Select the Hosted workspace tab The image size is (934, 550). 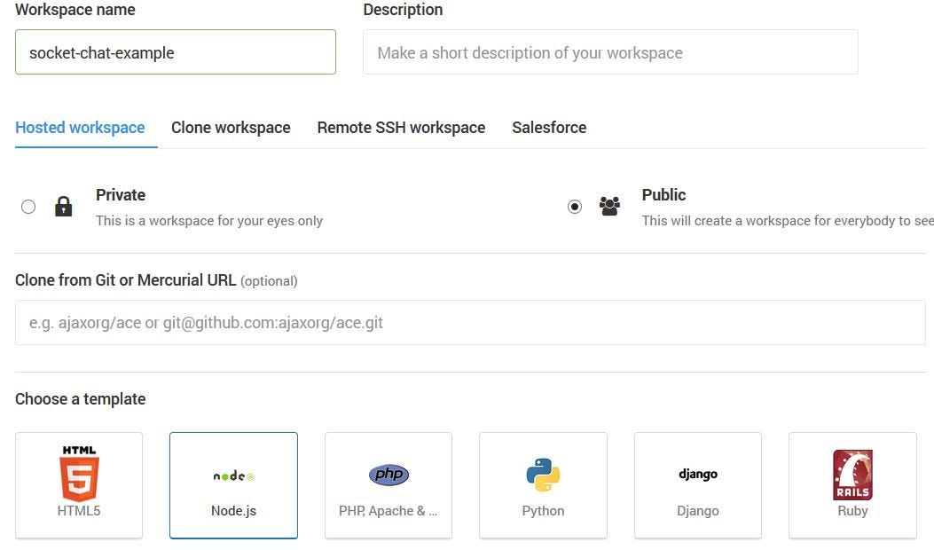pos(80,127)
